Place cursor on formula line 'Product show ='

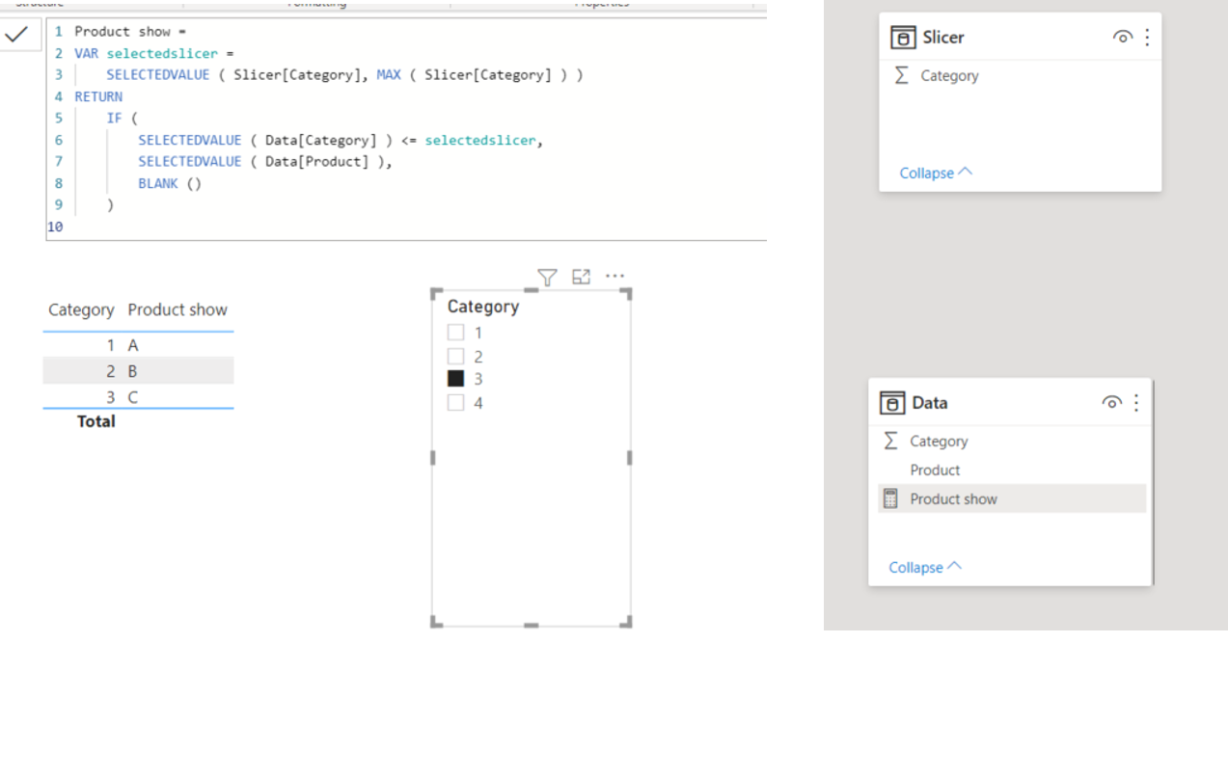[130, 31]
